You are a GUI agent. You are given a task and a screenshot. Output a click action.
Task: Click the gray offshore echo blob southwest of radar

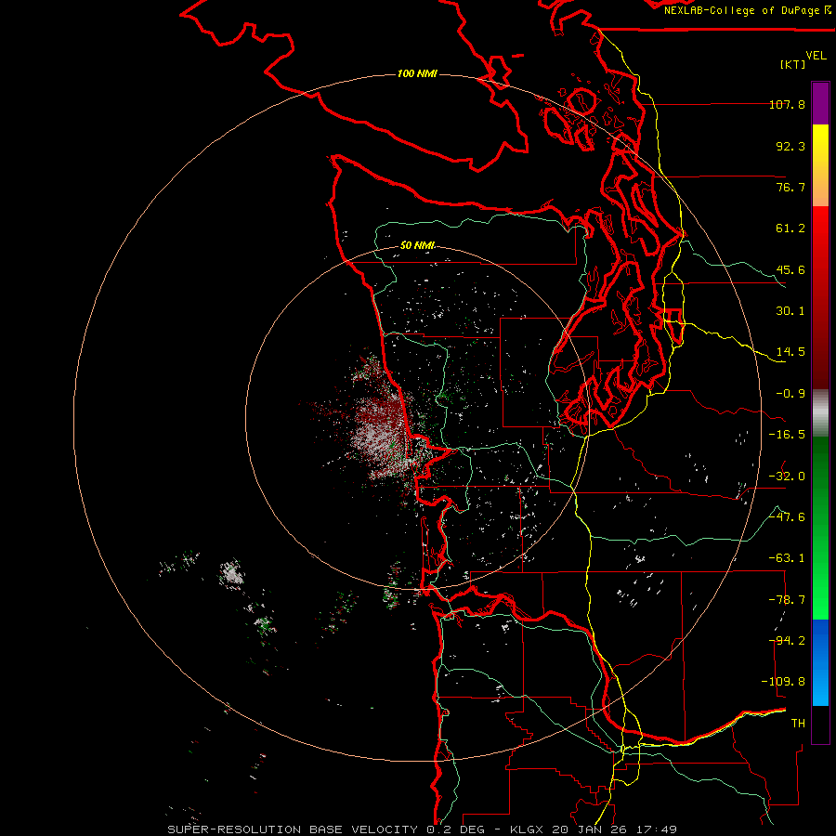(x=232, y=573)
